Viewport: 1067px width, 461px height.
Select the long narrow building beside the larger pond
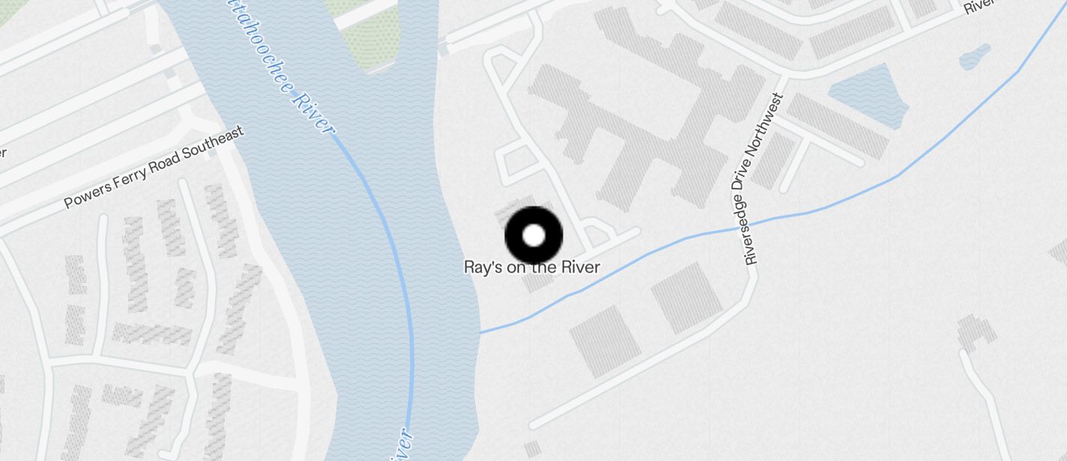[x=836, y=125]
